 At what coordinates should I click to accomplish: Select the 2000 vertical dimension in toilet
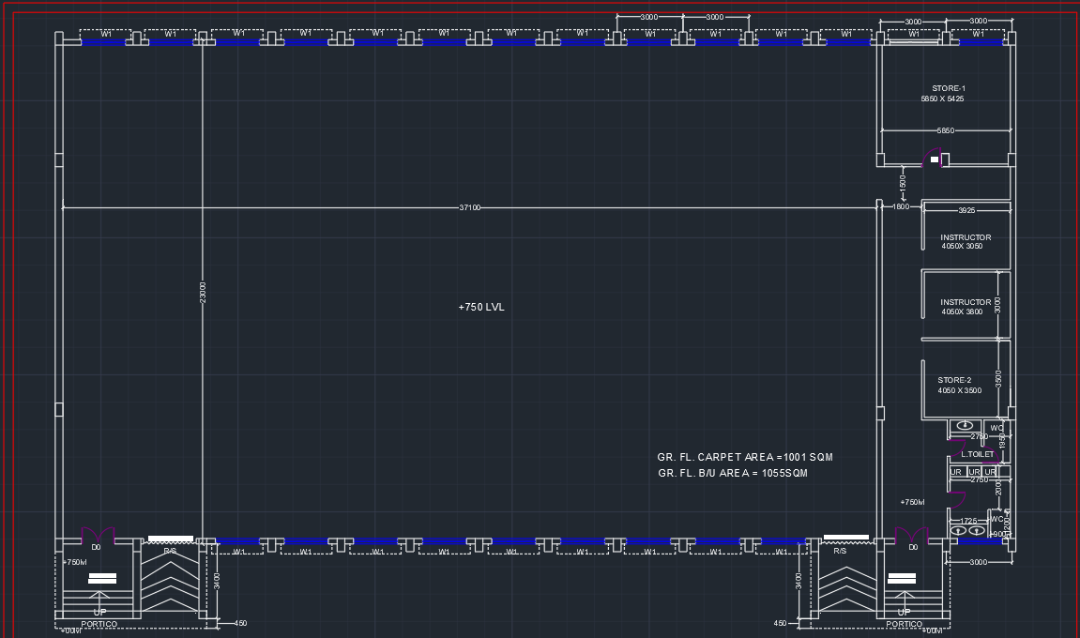(x=998, y=486)
